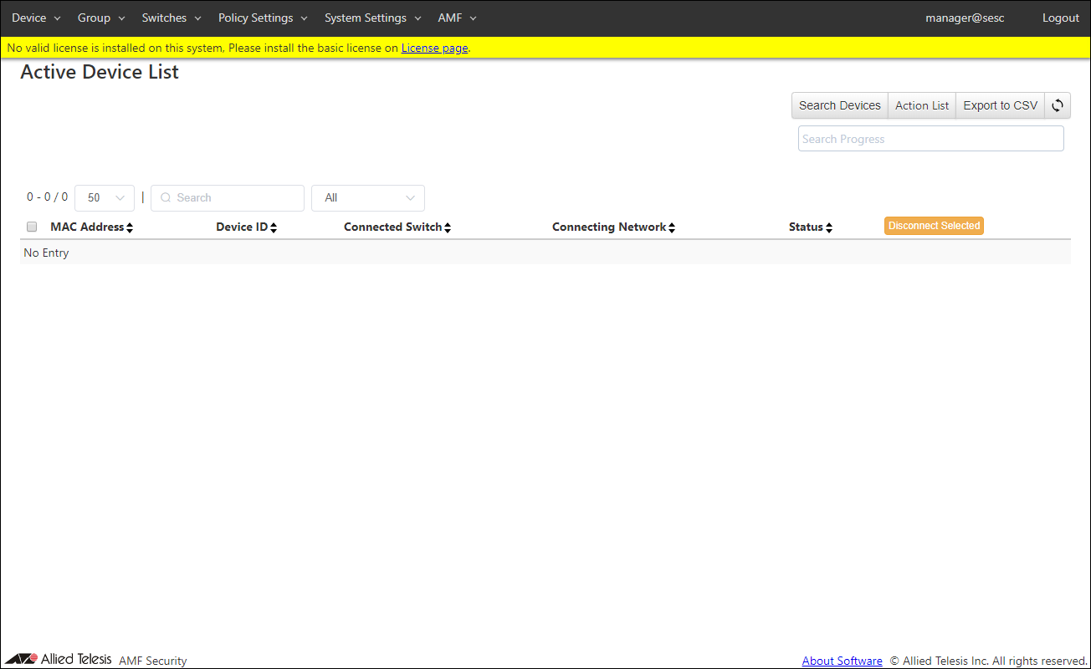Viewport: 1091px width, 669px height.
Task: Click the Search Progress field
Action: (930, 139)
